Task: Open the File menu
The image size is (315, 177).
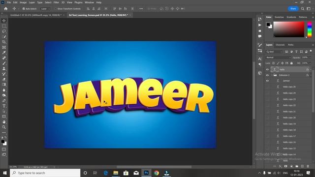Action: [x=9, y=2]
